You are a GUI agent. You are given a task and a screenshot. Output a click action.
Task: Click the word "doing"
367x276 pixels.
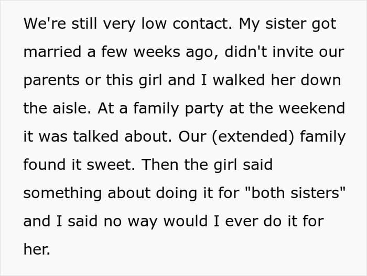coord(177,193)
